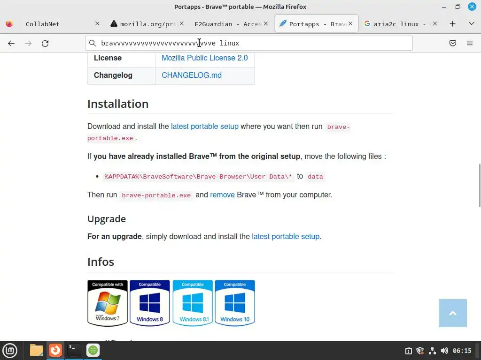Click the search magnifier icon in address bar
The image size is (481, 360).
[x=93, y=43]
